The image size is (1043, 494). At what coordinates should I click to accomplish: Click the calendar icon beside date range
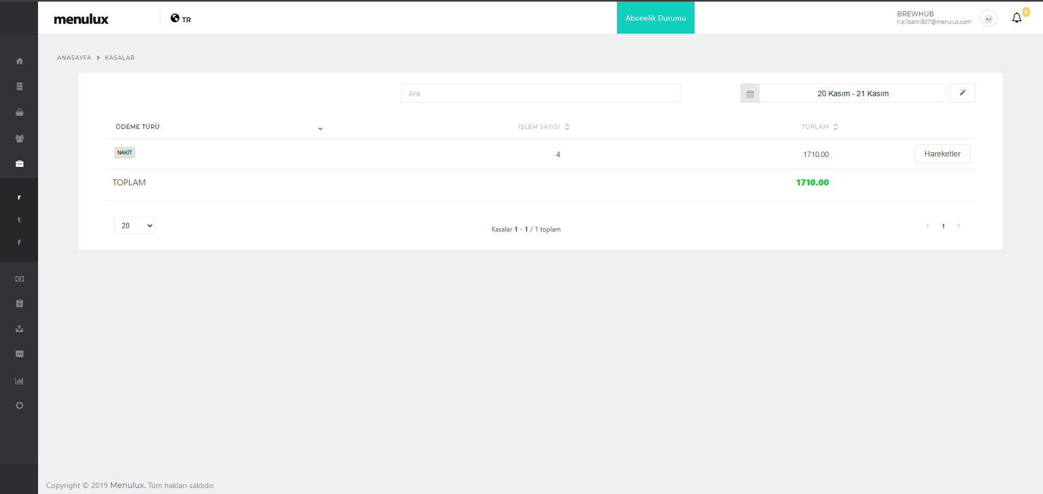750,93
